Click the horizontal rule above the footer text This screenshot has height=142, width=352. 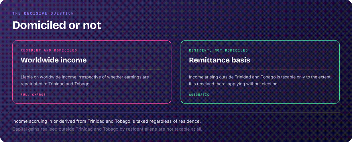click(x=176, y=112)
